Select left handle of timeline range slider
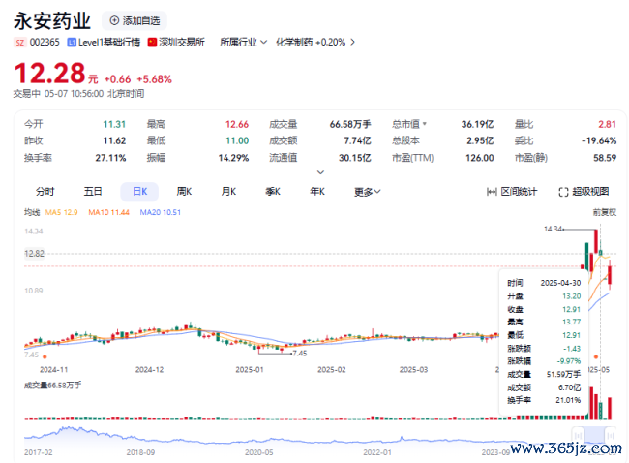The width and height of the screenshot is (629, 463). point(578,435)
